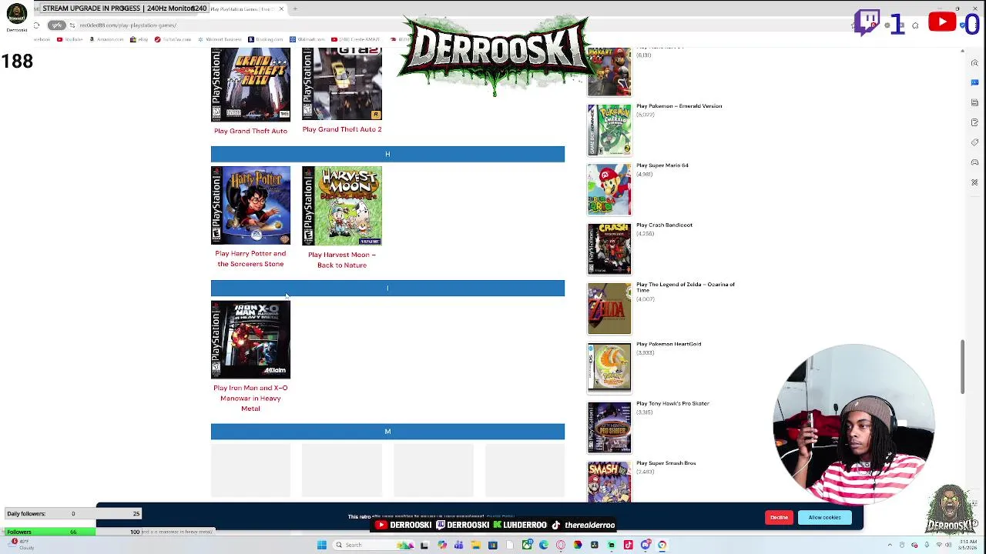The height and width of the screenshot is (554, 986).
Task: Open the Crash Bandicoot sidebar thumbnail
Action: pos(609,249)
